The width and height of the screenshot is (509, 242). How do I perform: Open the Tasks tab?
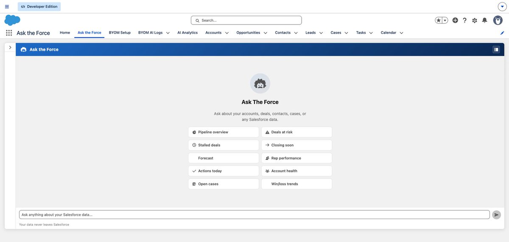(361, 33)
